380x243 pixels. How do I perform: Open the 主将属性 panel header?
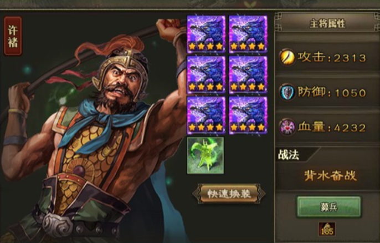pyautogui.click(x=327, y=23)
